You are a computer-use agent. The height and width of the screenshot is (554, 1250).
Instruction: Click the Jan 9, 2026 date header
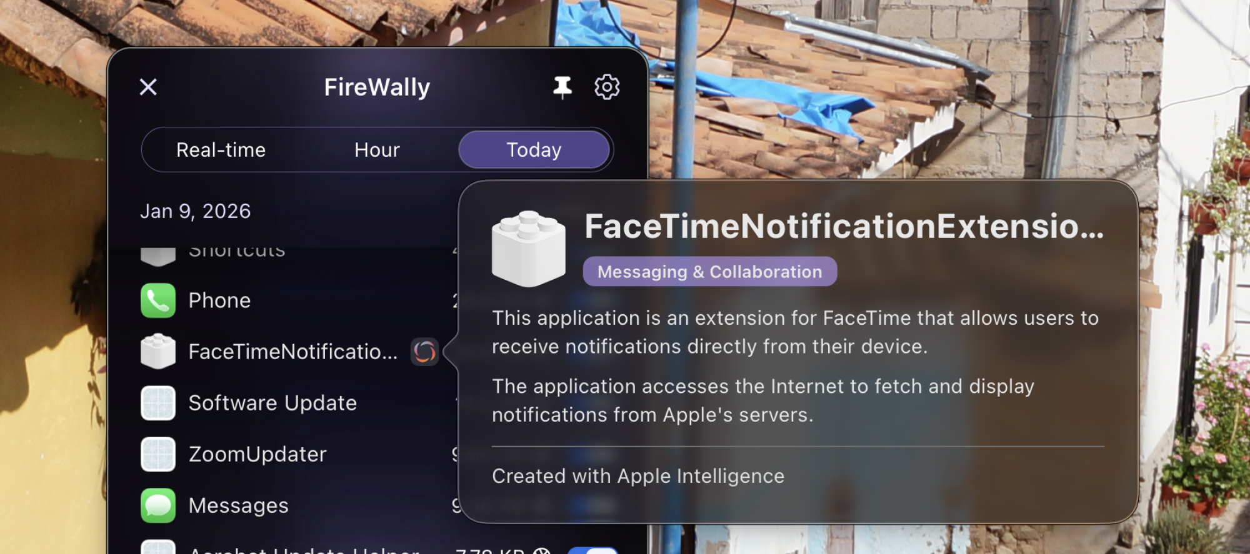pyautogui.click(x=195, y=211)
